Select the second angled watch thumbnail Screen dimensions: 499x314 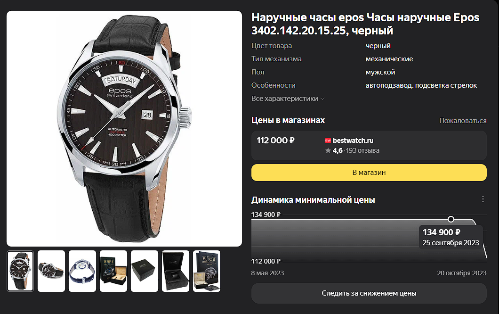pos(51,271)
